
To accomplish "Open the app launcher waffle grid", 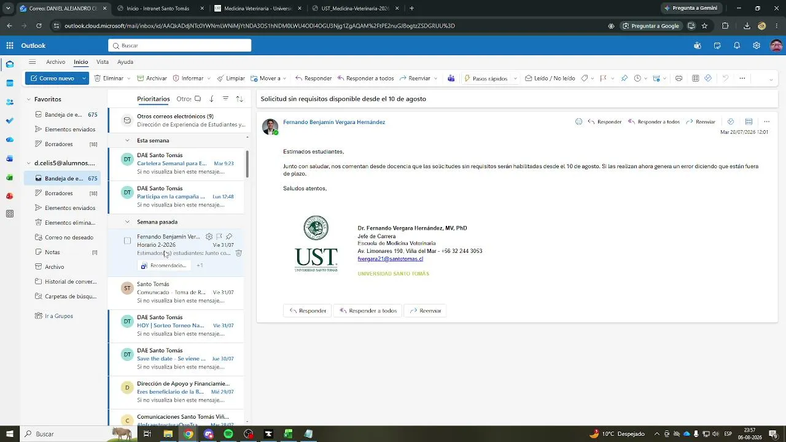I will click(x=10, y=45).
